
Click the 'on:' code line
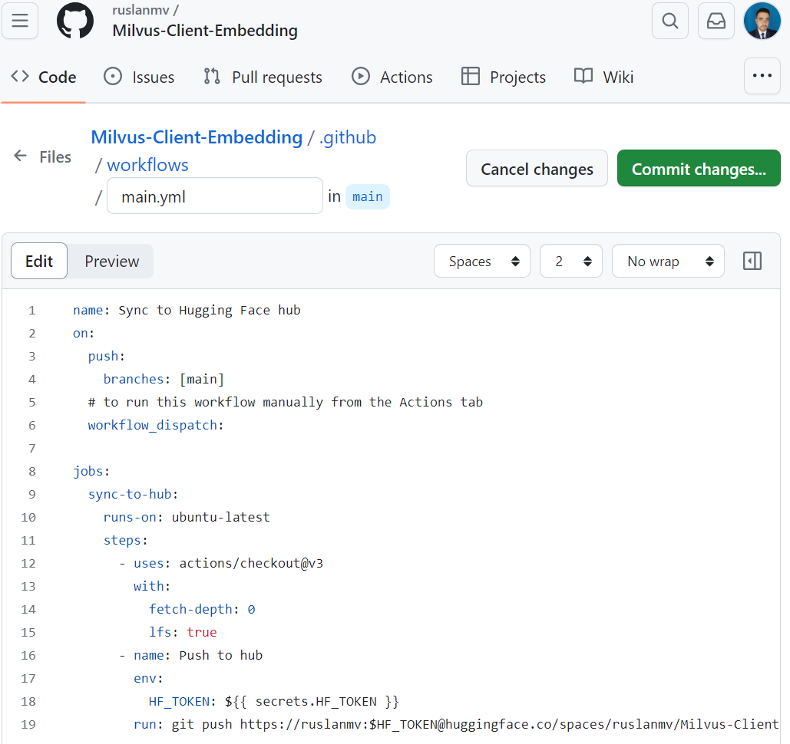point(84,333)
